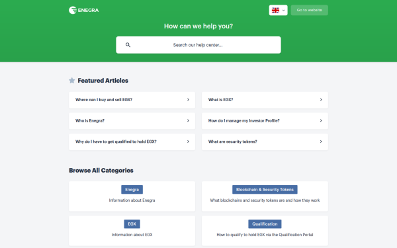The width and height of the screenshot is (397, 248).
Task: Open What are security tokens? article
Action: 265,142
